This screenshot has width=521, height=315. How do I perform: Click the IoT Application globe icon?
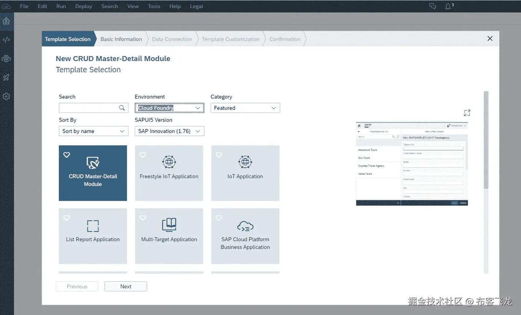click(245, 162)
